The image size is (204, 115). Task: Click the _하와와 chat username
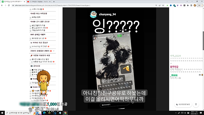[174, 75]
